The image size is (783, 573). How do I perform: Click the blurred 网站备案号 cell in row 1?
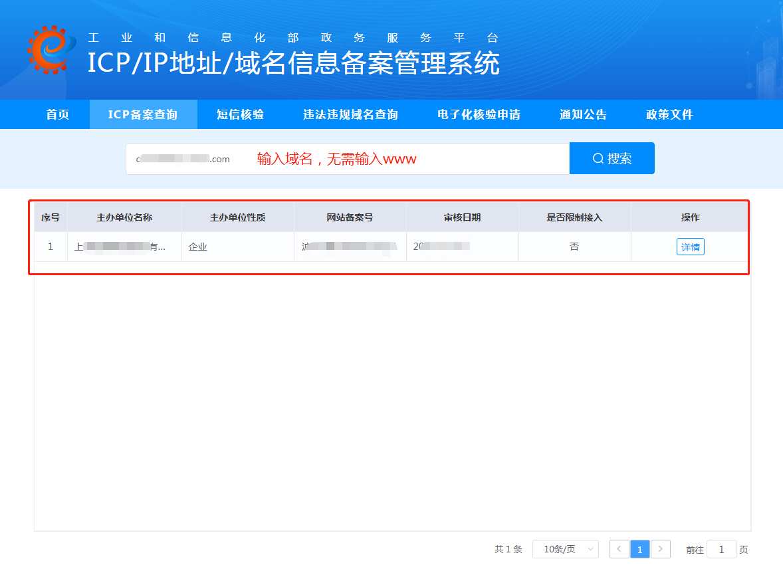(350, 247)
